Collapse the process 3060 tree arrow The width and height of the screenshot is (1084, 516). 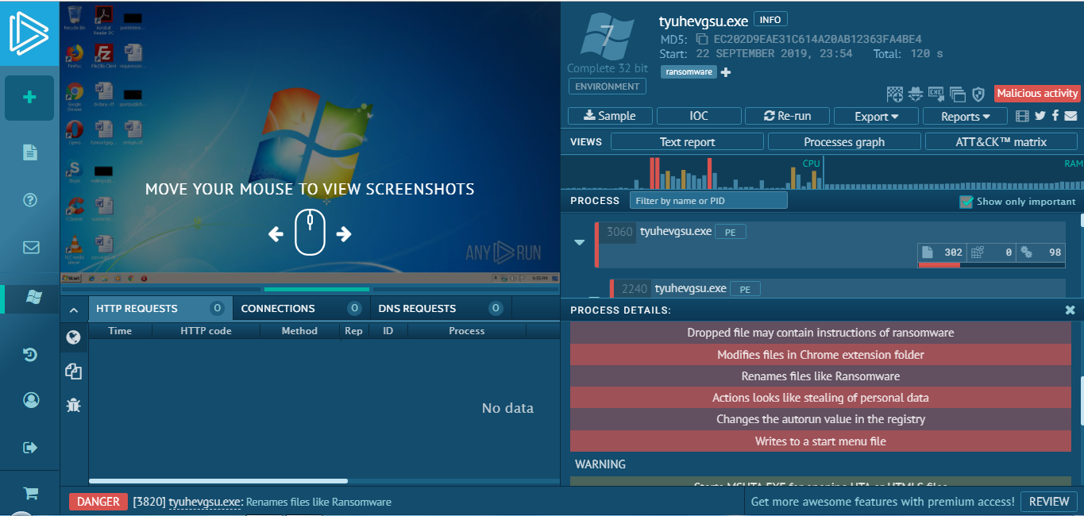click(580, 242)
